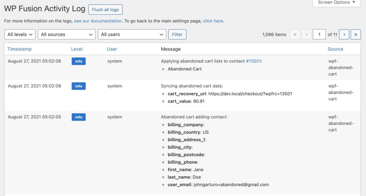The height and width of the screenshot is (196, 366).
Task: Click Info badge for 'Syncing abandoned cart data' row
Action: coord(79,86)
